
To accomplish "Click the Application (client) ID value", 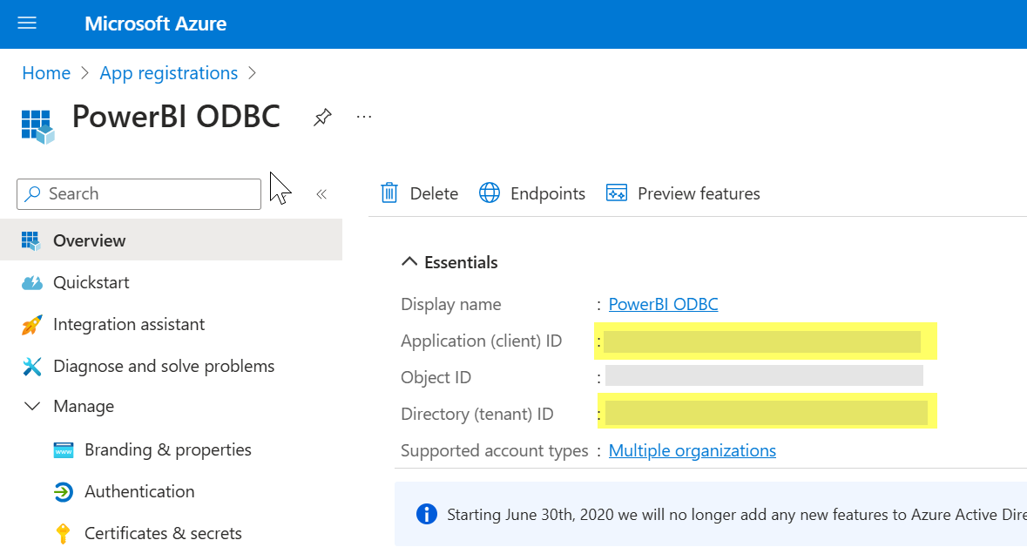I will [x=762, y=341].
